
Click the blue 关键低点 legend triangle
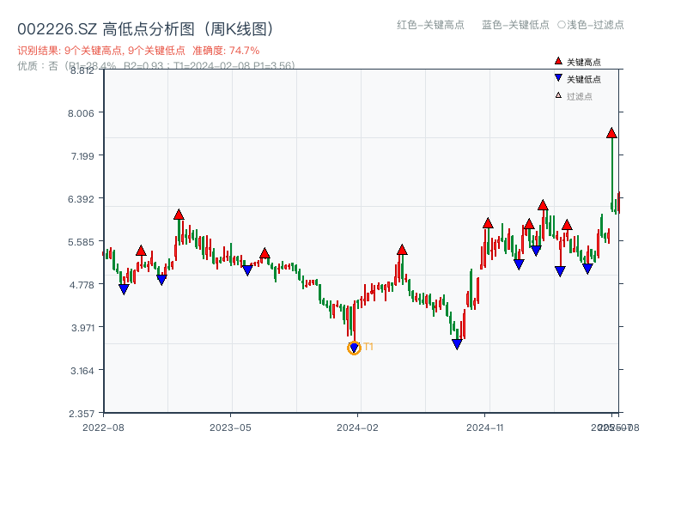click(x=558, y=78)
